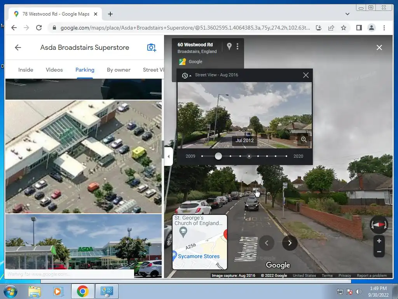
Task: Click the Jul 2012 date label
Action: pos(245,140)
